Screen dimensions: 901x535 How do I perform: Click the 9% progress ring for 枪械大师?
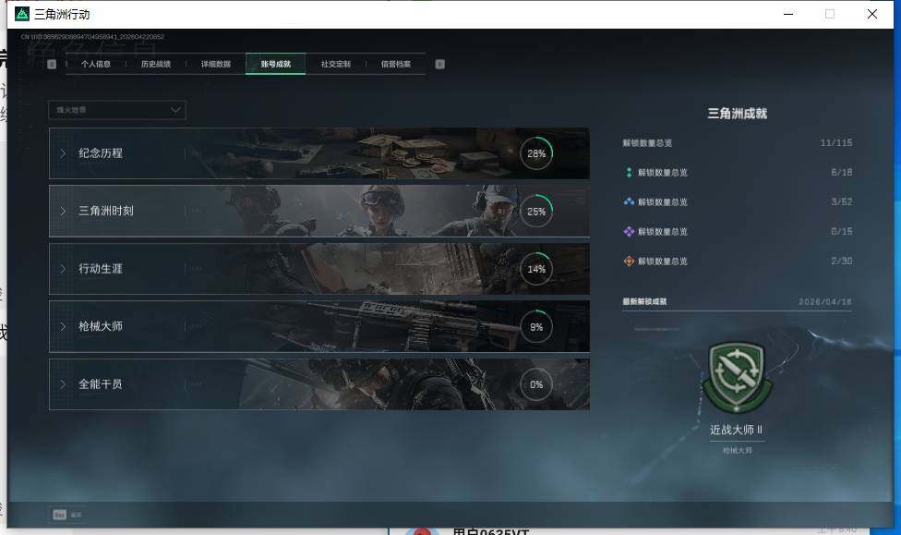point(536,327)
